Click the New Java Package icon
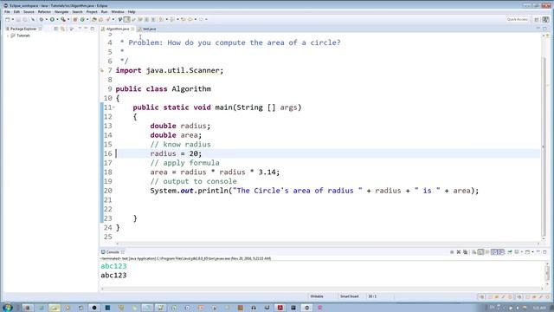The height and width of the screenshot is (312, 554). [75, 19]
